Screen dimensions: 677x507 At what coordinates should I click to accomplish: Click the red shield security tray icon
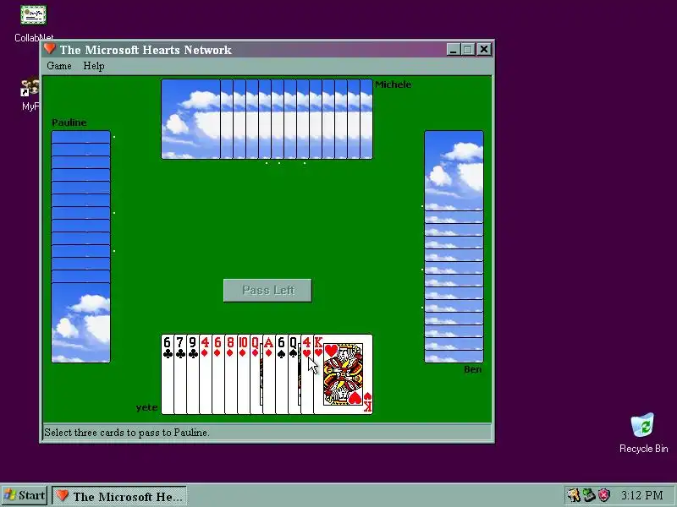coord(604,495)
